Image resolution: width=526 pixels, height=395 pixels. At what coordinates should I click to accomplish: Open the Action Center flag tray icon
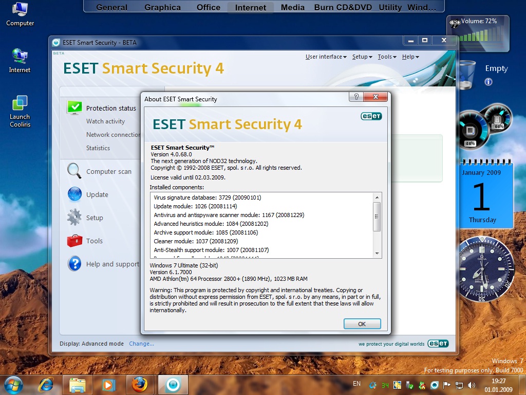click(x=447, y=385)
